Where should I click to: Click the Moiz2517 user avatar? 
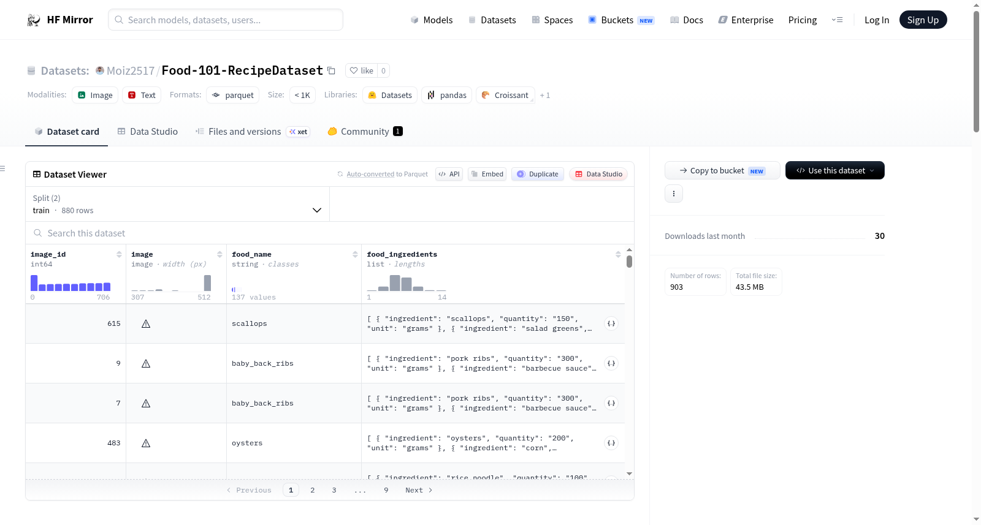[100, 70]
